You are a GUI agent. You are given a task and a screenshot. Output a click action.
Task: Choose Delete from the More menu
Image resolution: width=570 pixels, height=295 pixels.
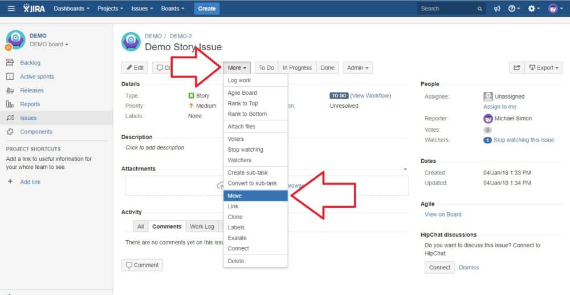tap(255, 261)
